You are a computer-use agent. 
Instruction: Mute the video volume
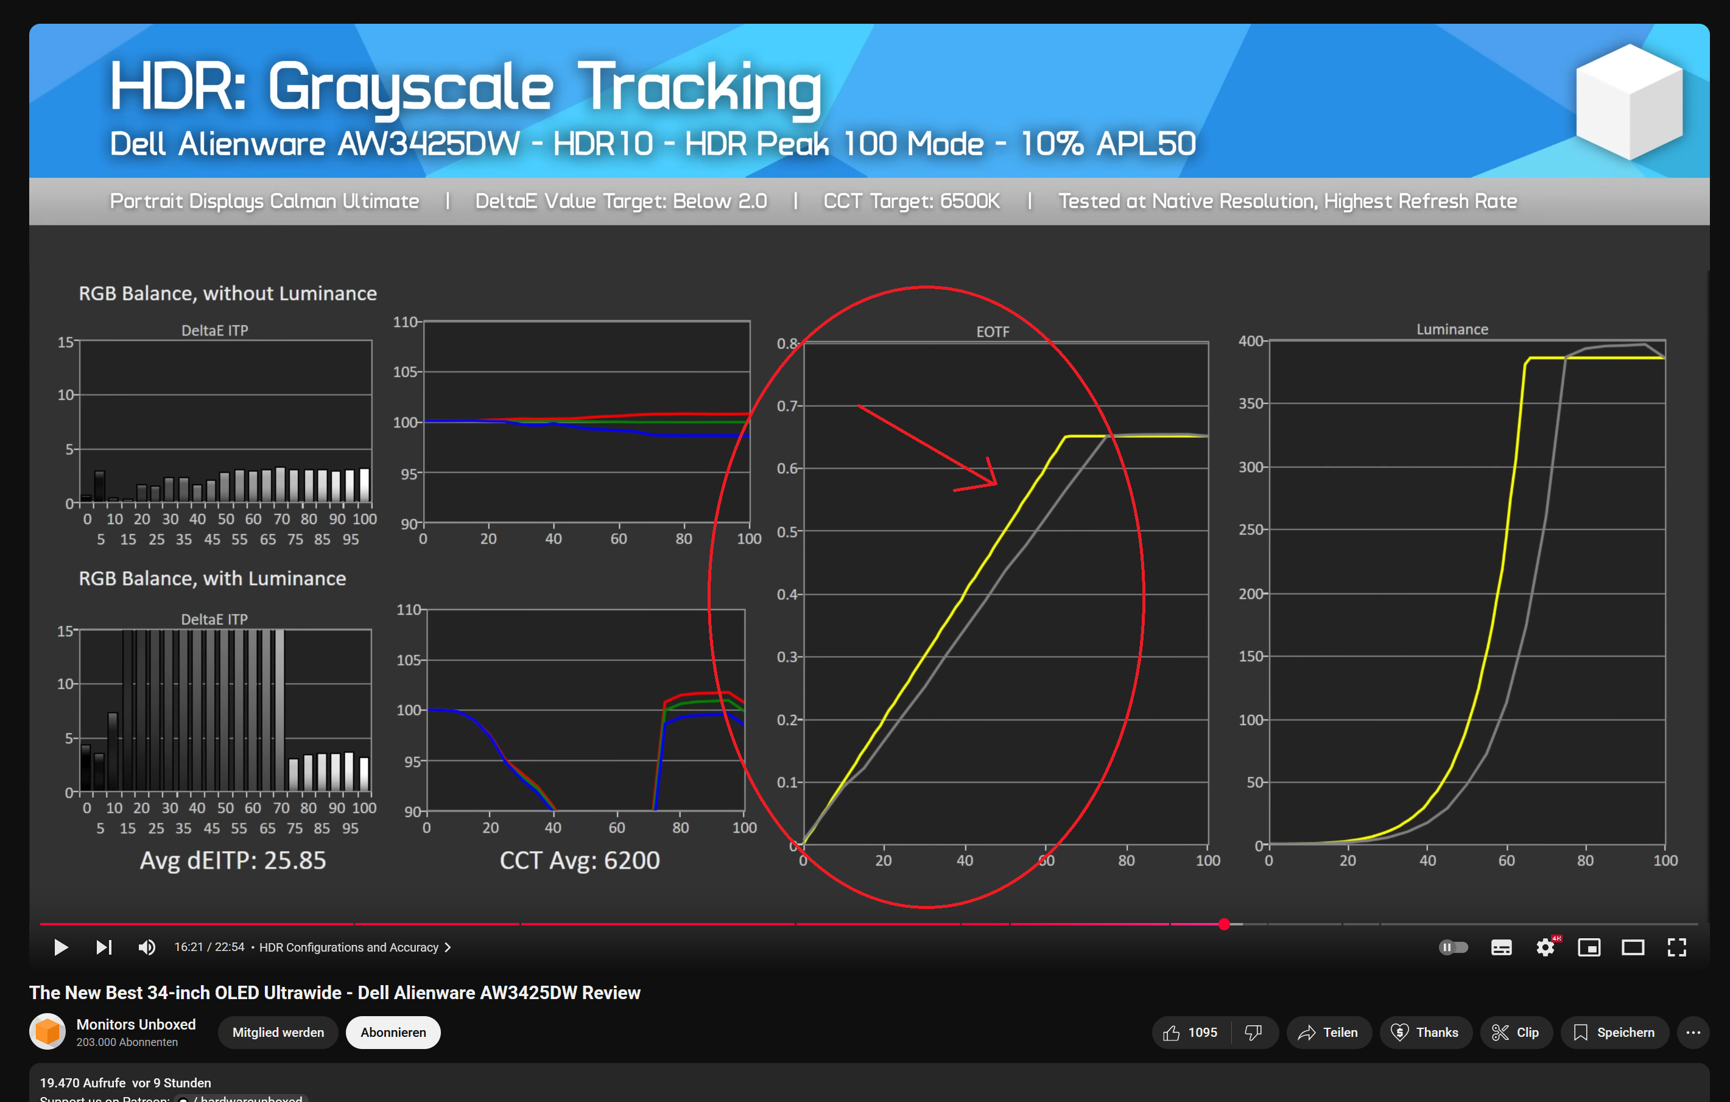point(147,947)
